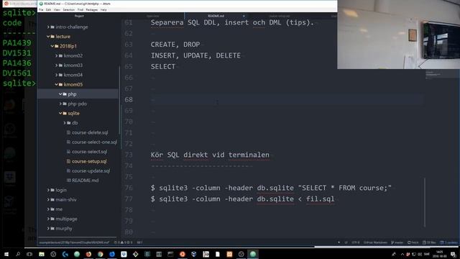This screenshot has height=259, width=460.
Task: Open File Explorer from the taskbar
Action: 42,254
